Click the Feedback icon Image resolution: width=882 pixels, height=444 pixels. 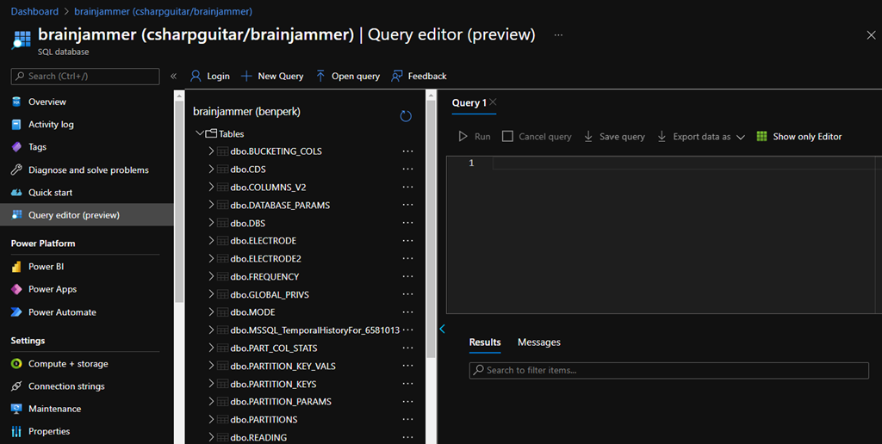tap(397, 76)
